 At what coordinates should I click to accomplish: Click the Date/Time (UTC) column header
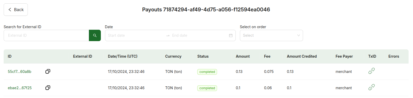click(123, 56)
